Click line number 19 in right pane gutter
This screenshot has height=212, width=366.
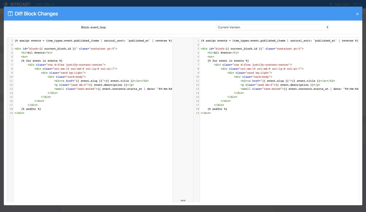click(197, 113)
